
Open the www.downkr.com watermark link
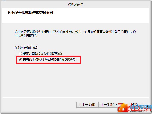pos(141,111)
